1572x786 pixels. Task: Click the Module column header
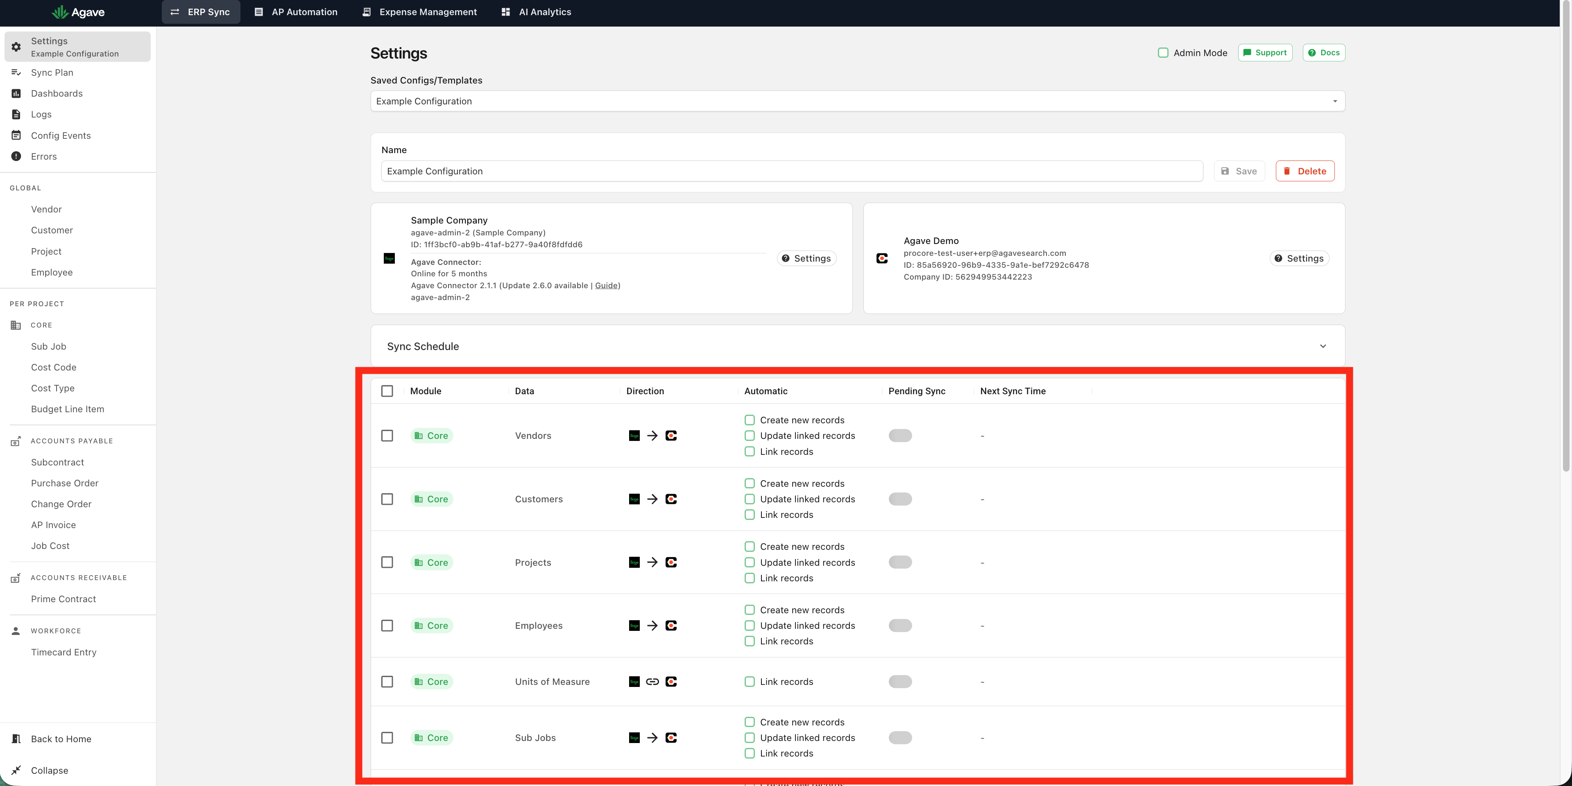[x=425, y=391]
